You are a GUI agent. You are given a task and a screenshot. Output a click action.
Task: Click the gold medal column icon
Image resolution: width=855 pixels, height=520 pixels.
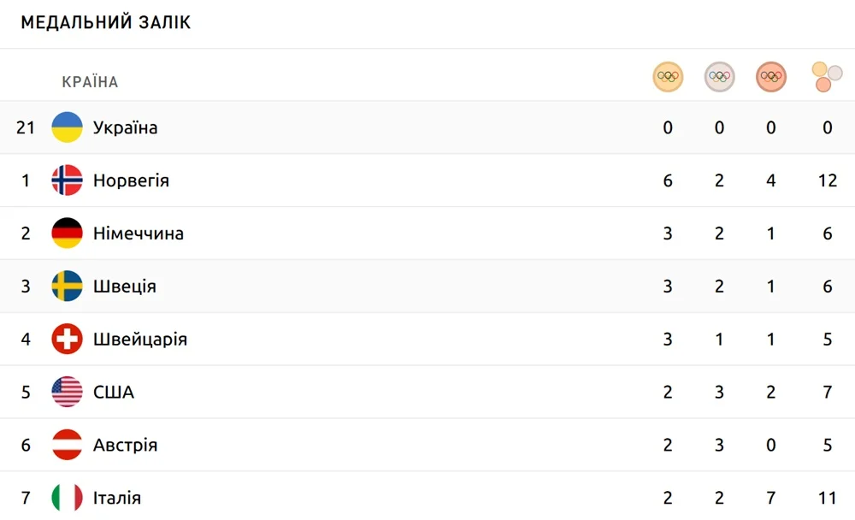pyautogui.click(x=668, y=77)
